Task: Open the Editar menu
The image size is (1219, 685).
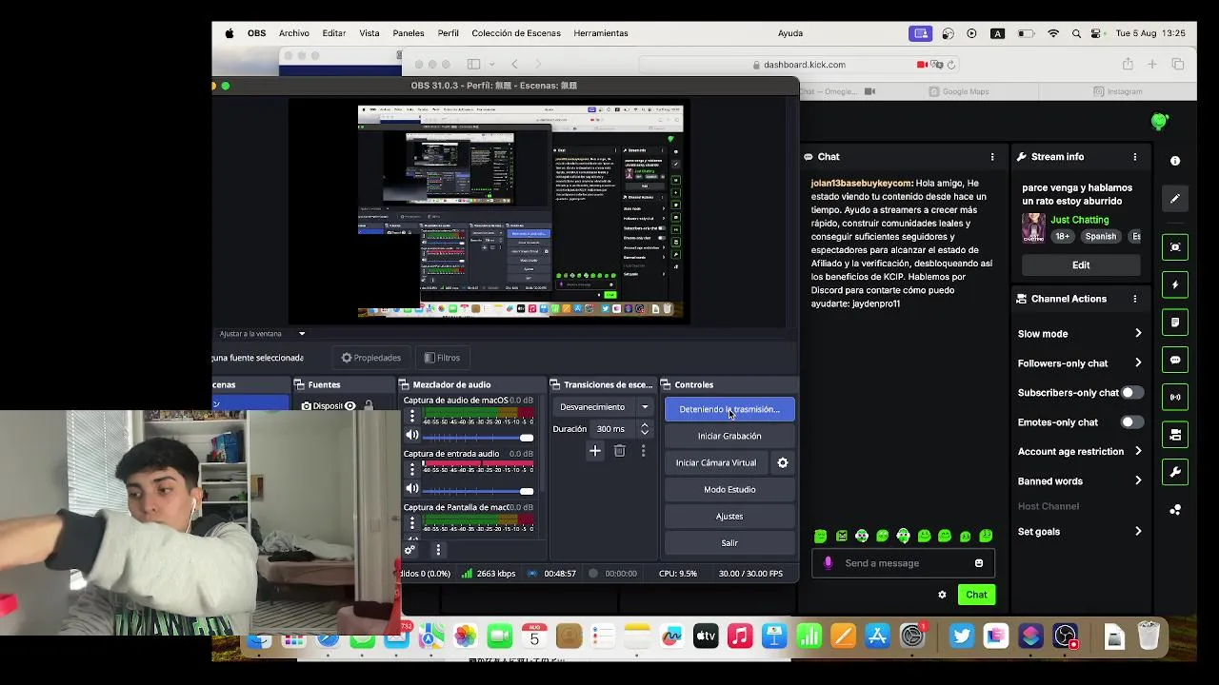Action: 334,33
